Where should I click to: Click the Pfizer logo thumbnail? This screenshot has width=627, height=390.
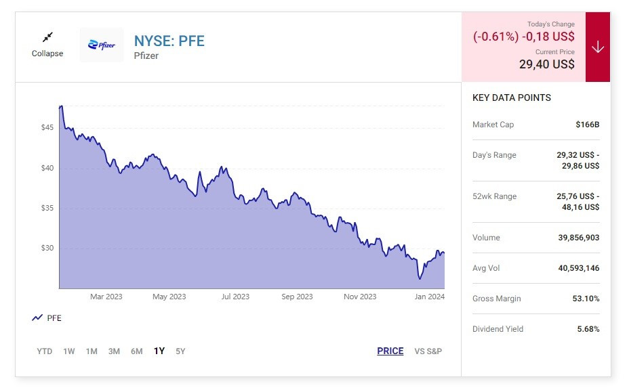pyautogui.click(x=102, y=45)
